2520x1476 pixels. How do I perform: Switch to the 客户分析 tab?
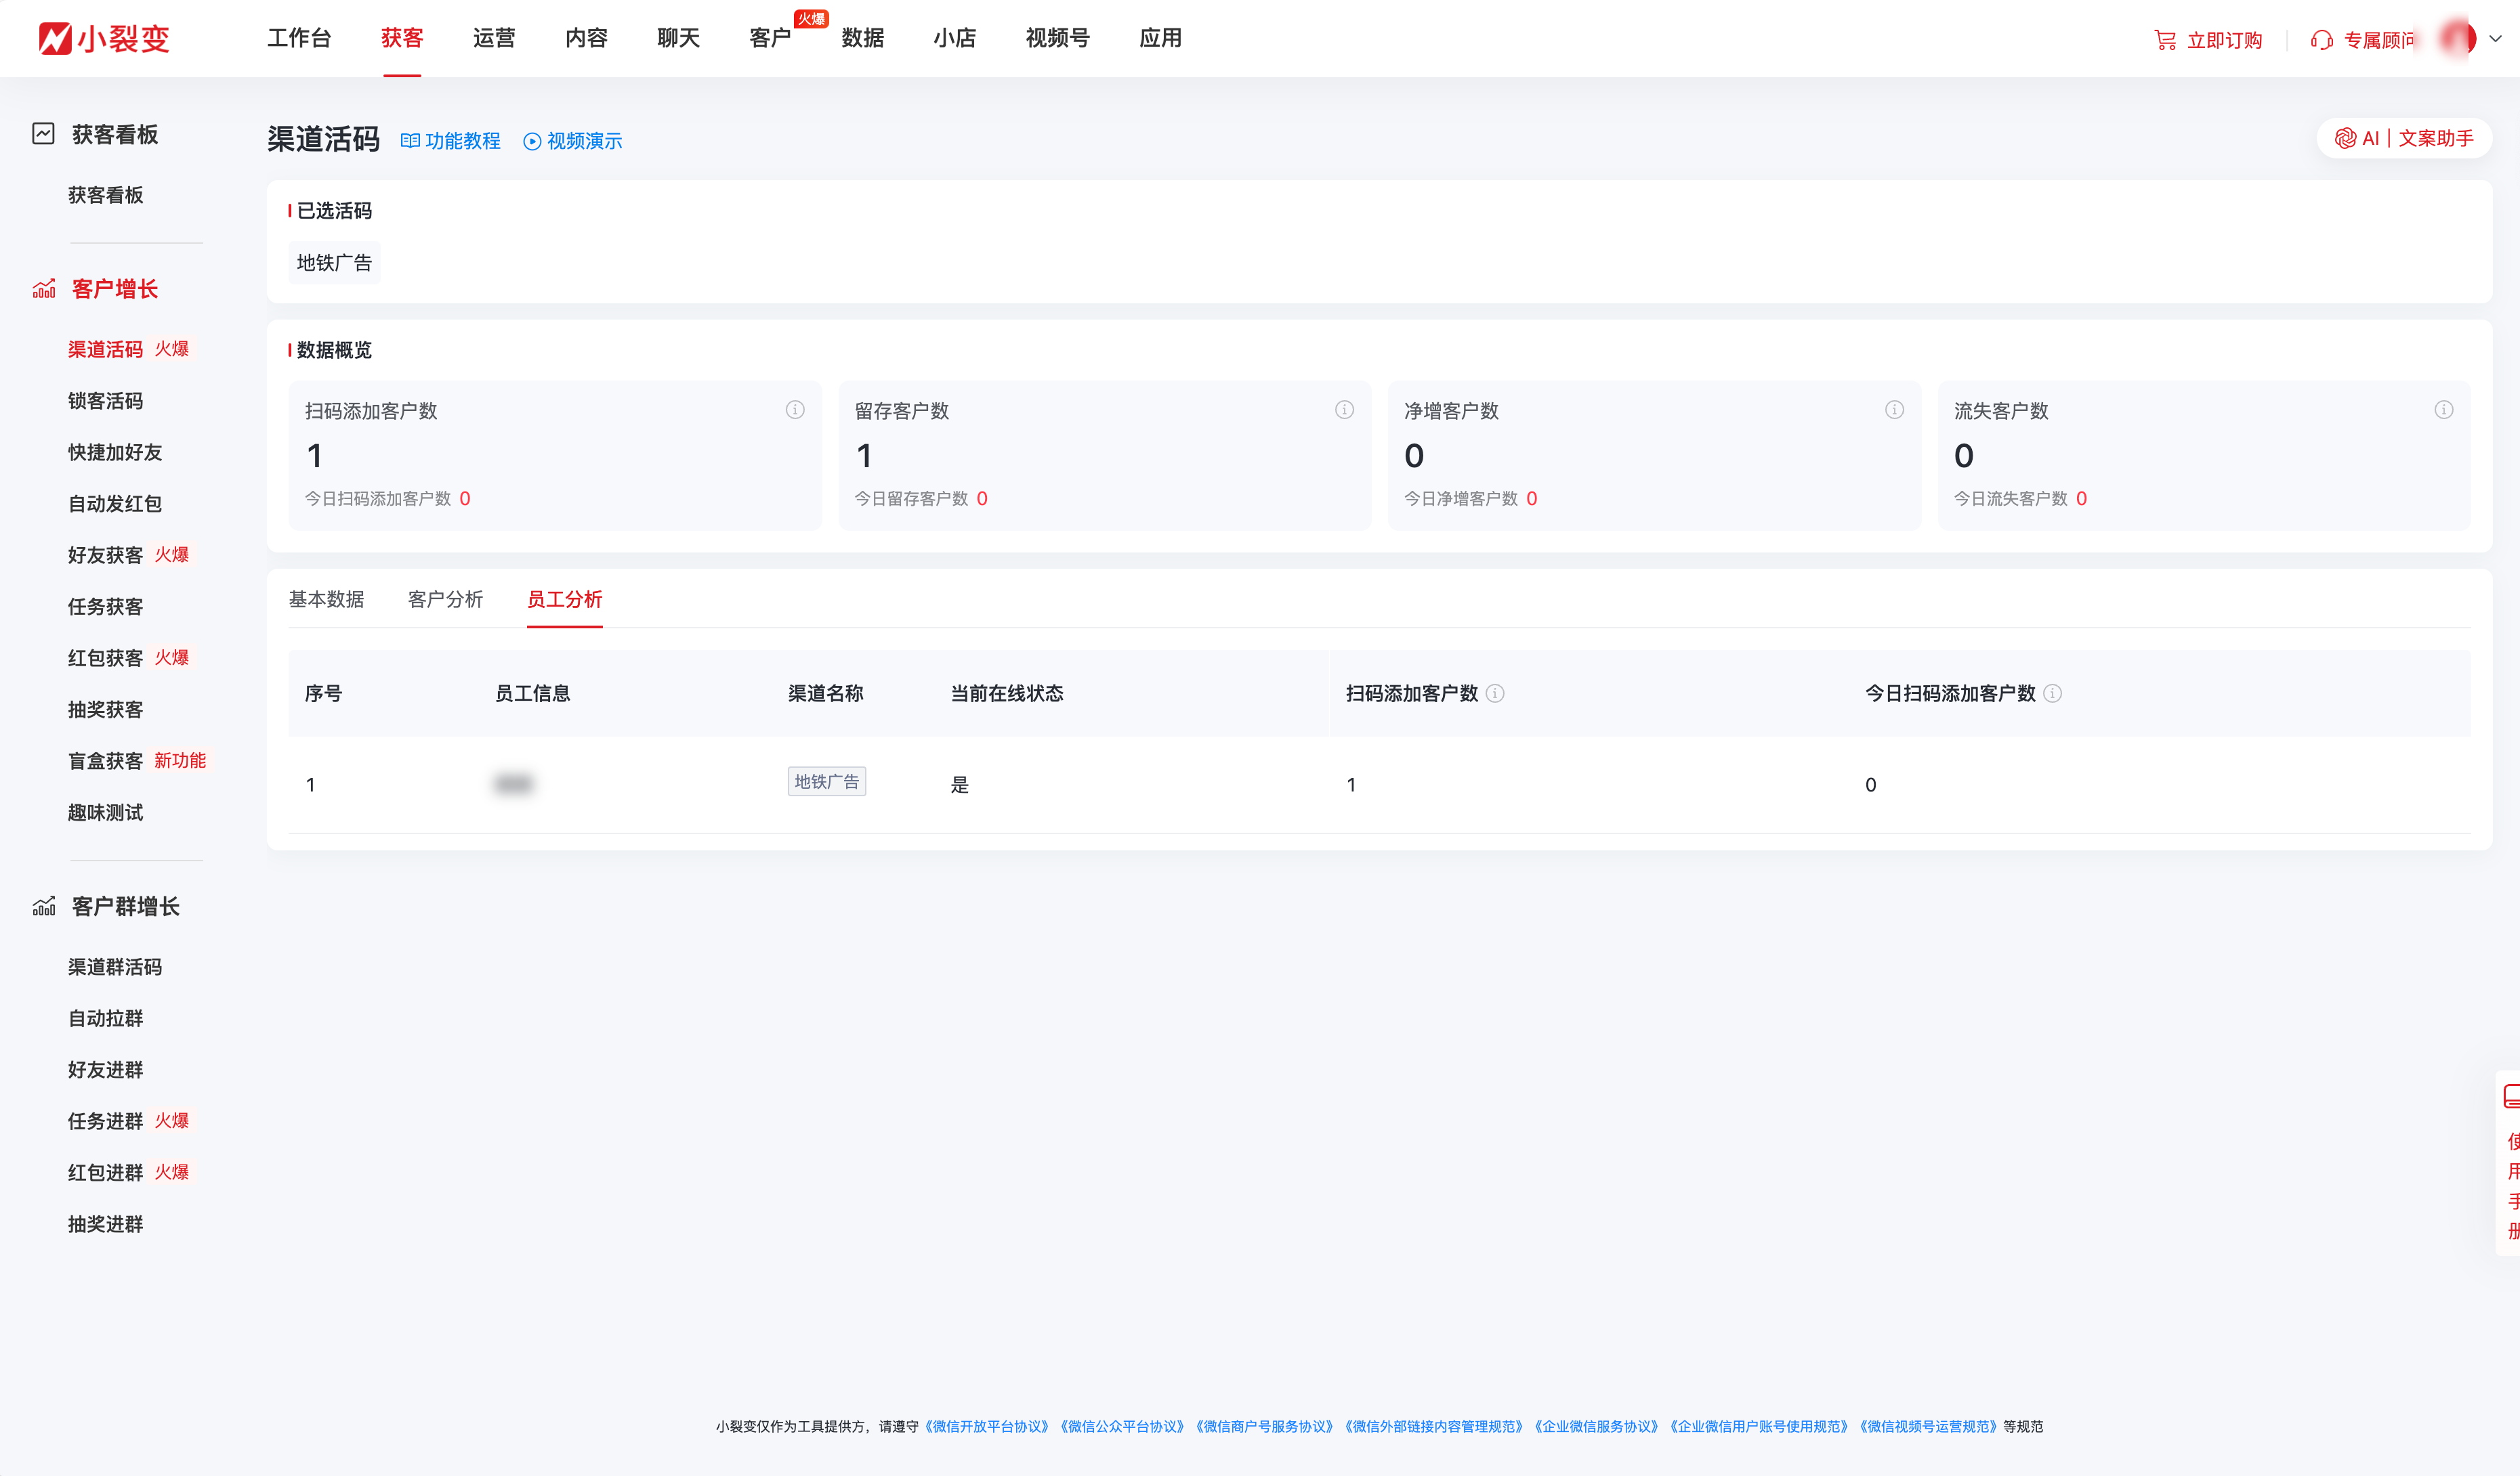tap(445, 599)
